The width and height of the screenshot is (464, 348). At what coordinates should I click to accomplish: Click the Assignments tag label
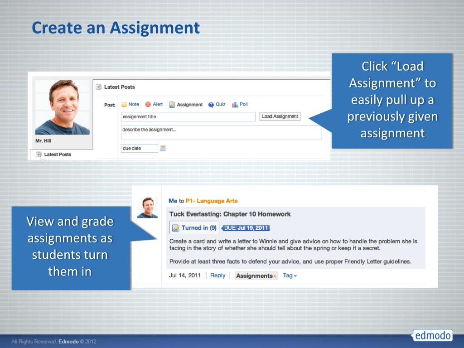pyautogui.click(x=254, y=276)
